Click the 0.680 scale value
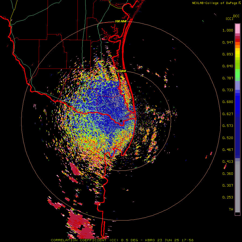This screenshot has width=242, height=242. point(228,102)
